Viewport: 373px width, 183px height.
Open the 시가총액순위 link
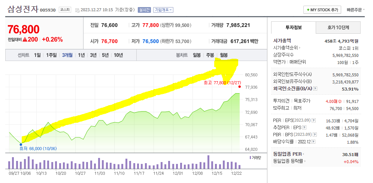point(285,48)
